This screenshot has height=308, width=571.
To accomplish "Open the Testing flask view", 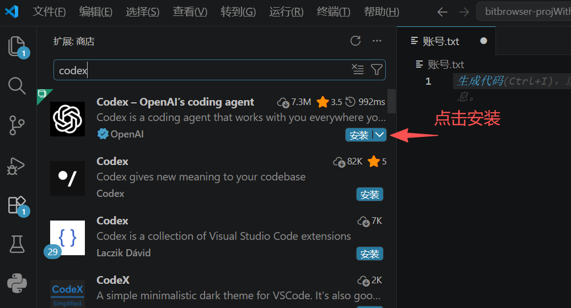I will 17,244.
